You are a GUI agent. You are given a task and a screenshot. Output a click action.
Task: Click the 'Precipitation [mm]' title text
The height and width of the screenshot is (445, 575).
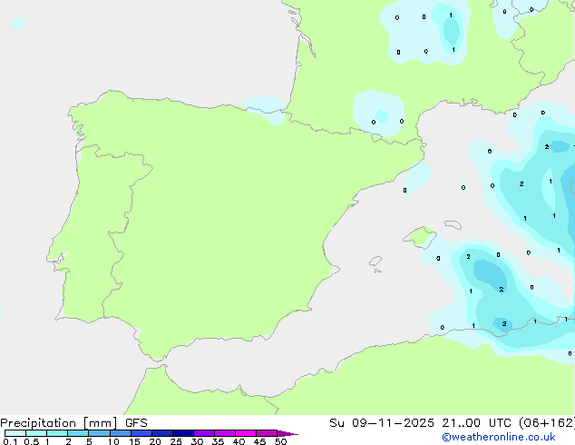[59, 423]
